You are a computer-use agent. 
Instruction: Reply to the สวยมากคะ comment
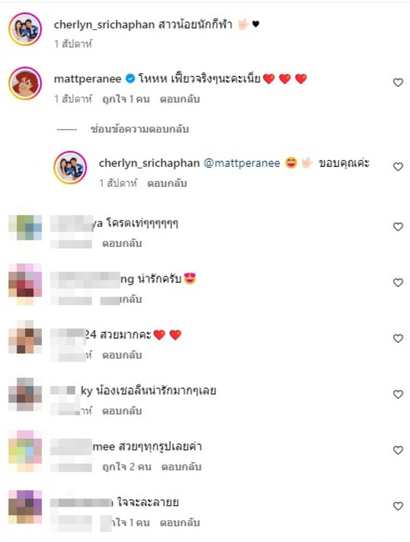tap(122, 355)
